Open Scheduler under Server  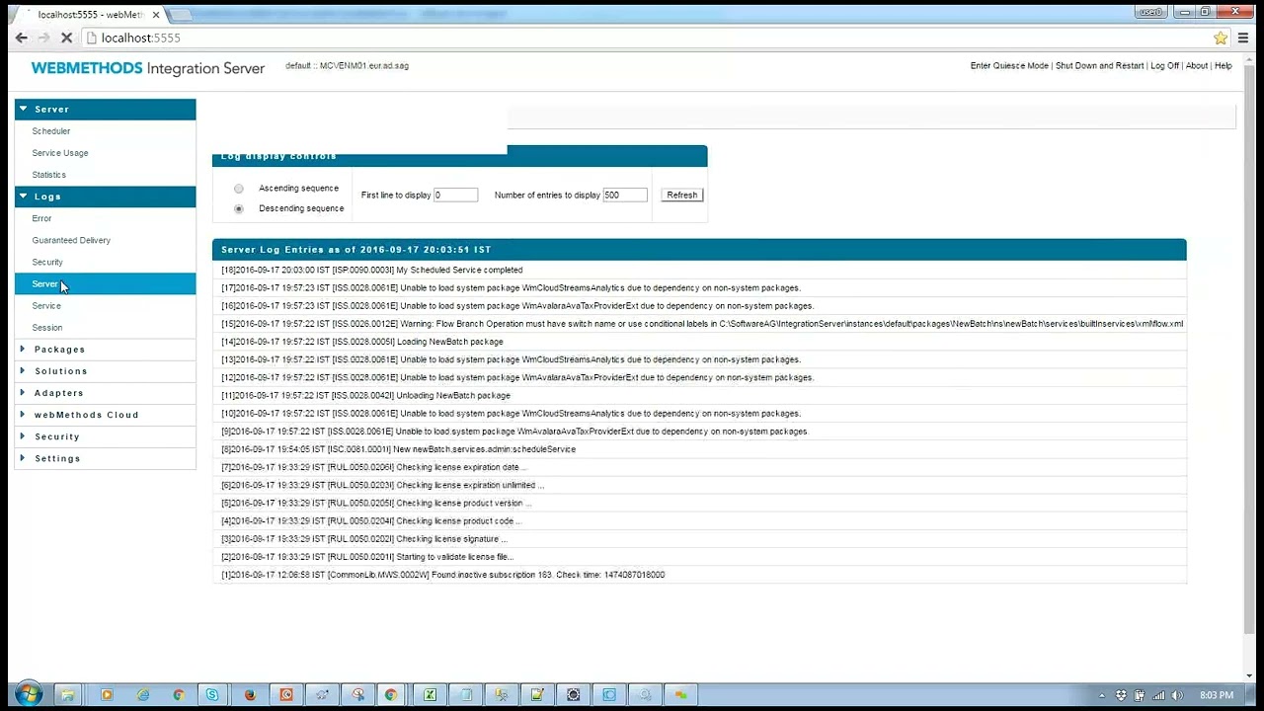[x=51, y=131]
